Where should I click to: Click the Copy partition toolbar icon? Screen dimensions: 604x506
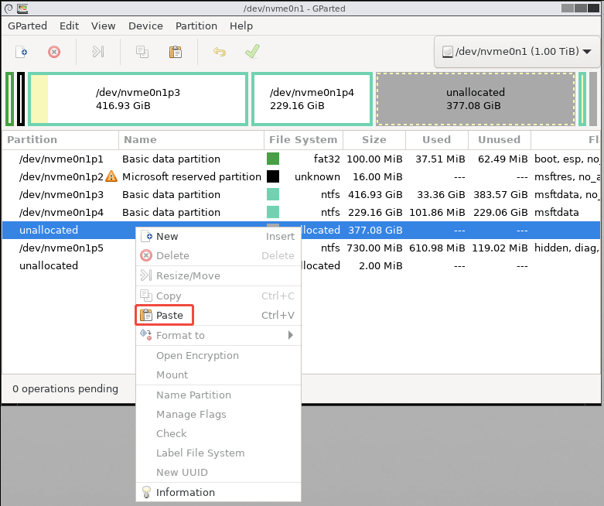pyautogui.click(x=142, y=52)
